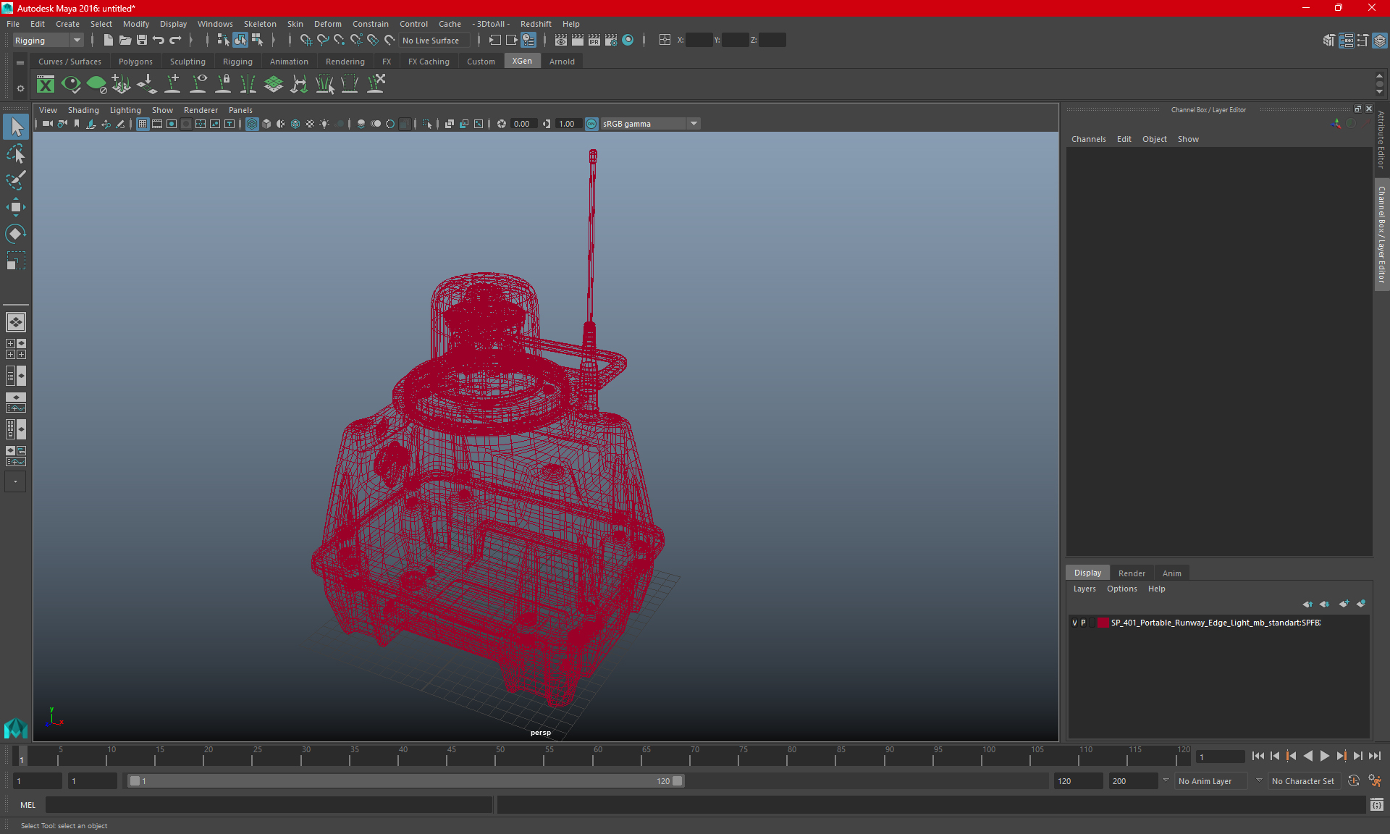The width and height of the screenshot is (1390, 834).
Task: Toggle viewport wireframe shading cube
Action: (x=252, y=124)
